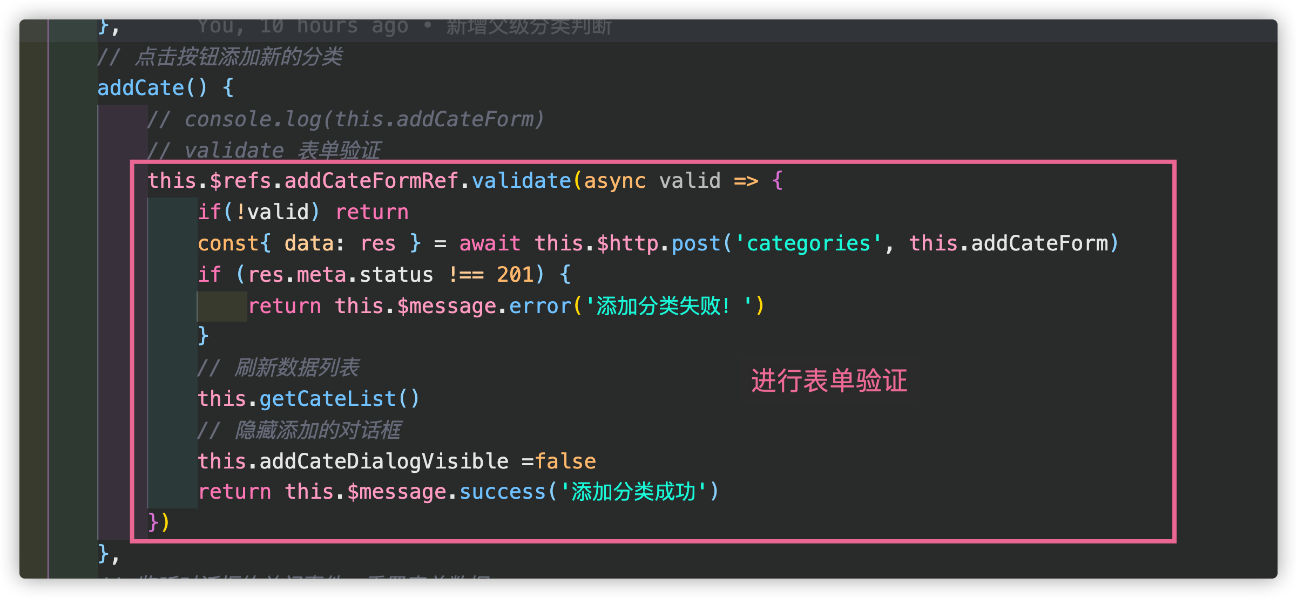Viewport: 1297px width, 598px height.
Task: Click the $message.error call
Action: coord(484,306)
